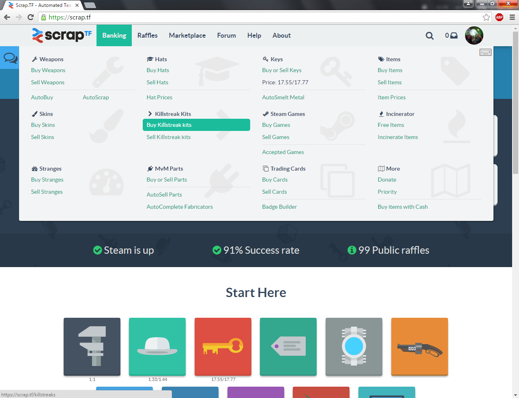Switch to the Scrap.TF browser tab
This screenshot has width=519, height=398.
coord(44,5)
